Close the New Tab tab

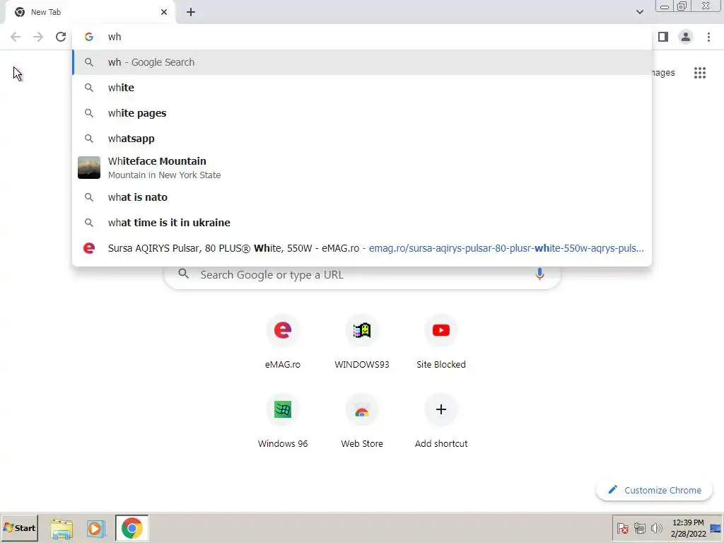point(164,12)
